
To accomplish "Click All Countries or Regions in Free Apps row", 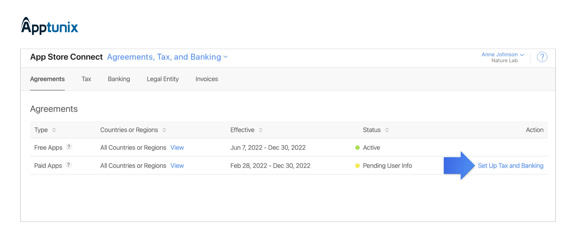I will [x=133, y=148].
